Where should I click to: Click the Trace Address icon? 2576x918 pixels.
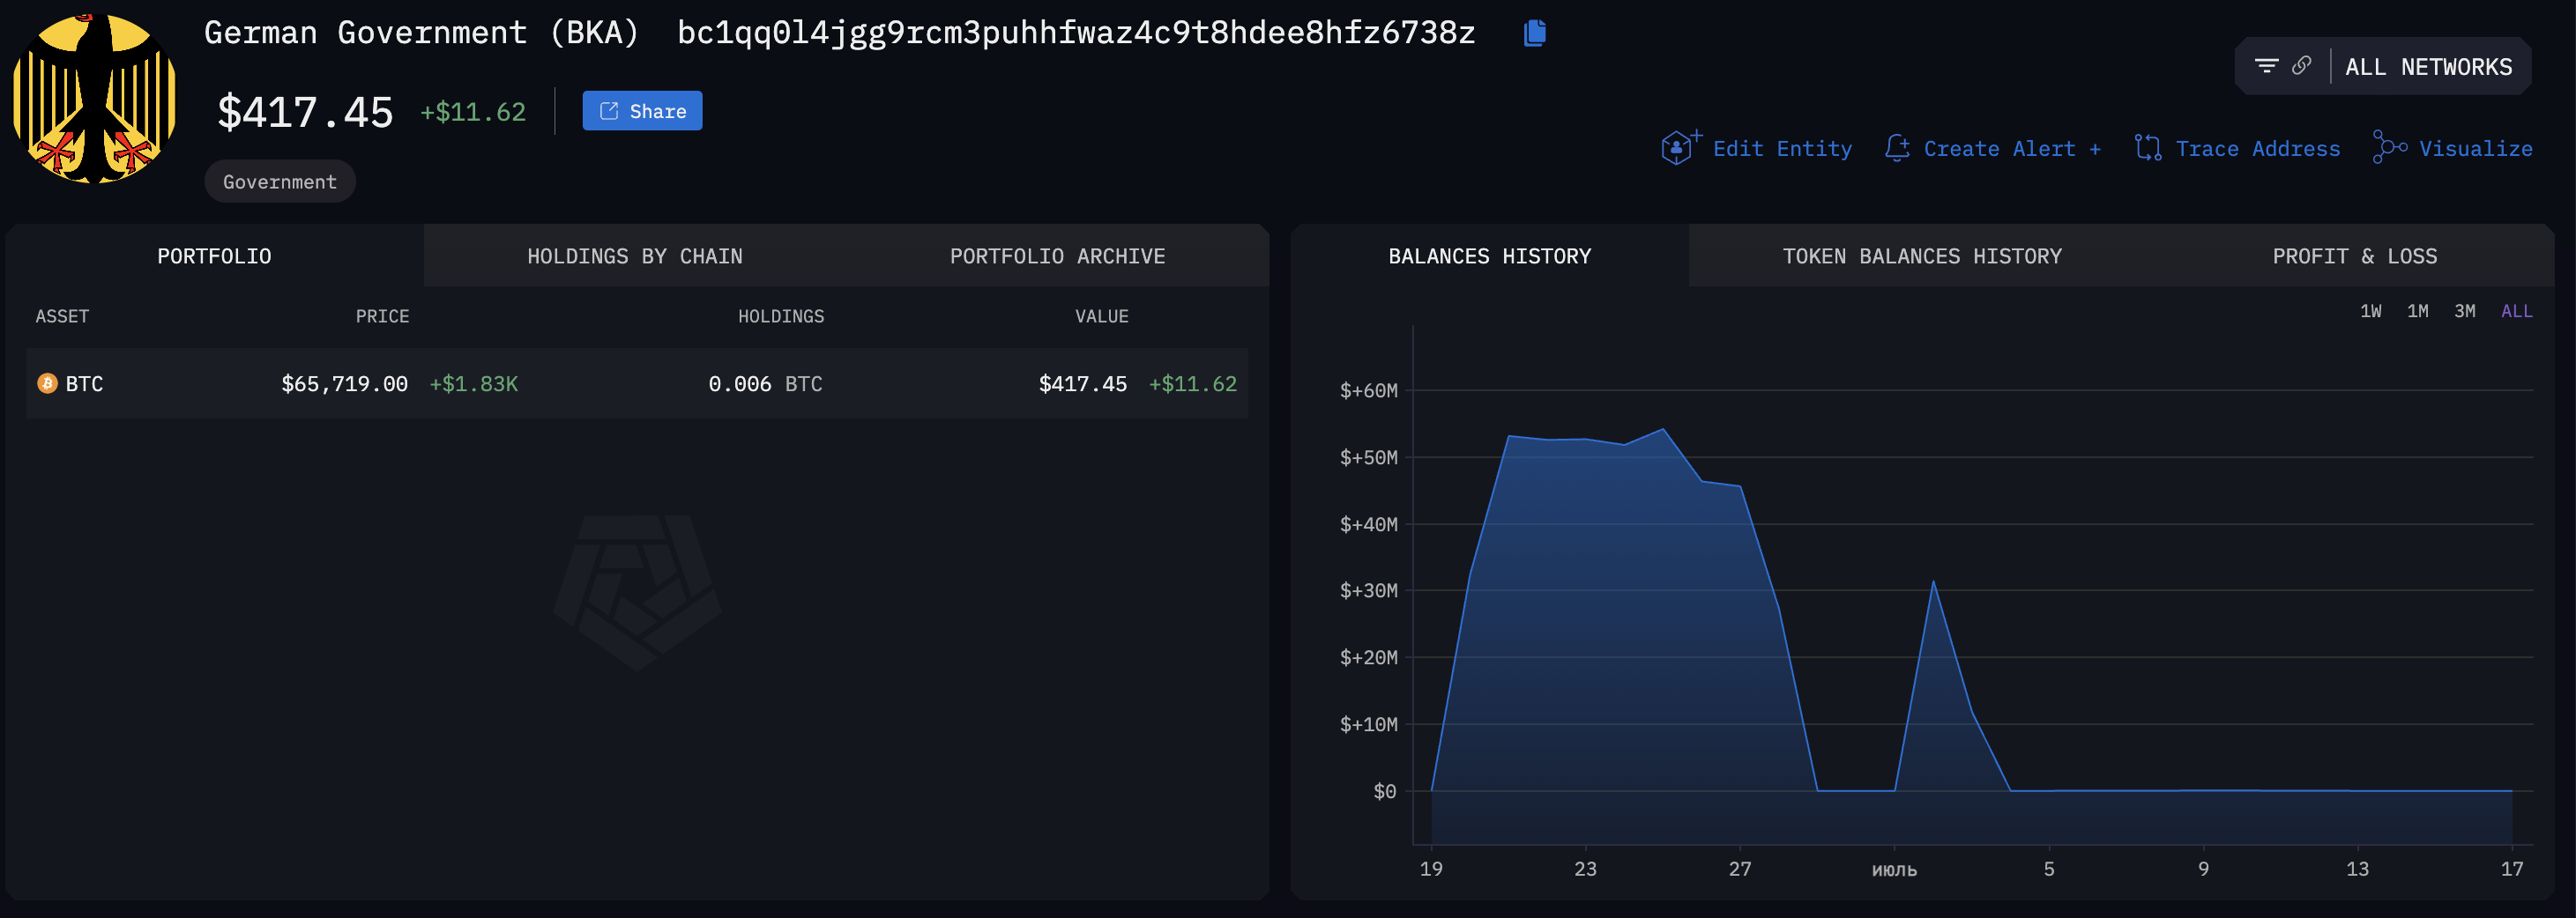click(x=2147, y=148)
